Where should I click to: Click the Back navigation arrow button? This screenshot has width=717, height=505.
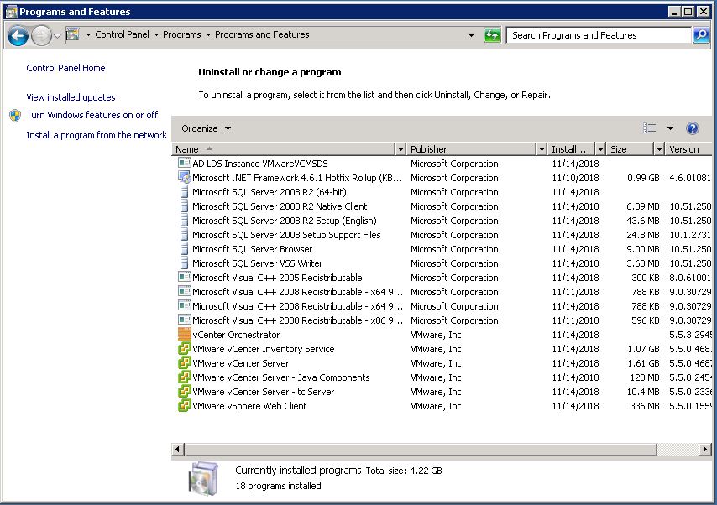click(18, 35)
